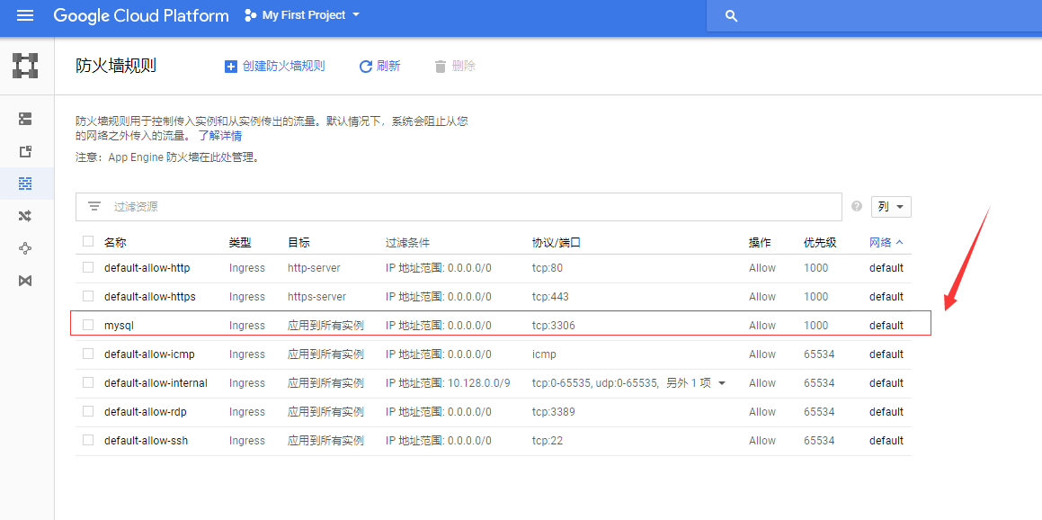Click the 名称 column header
The width and height of the screenshot is (1042, 520).
[x=115, y=243]
